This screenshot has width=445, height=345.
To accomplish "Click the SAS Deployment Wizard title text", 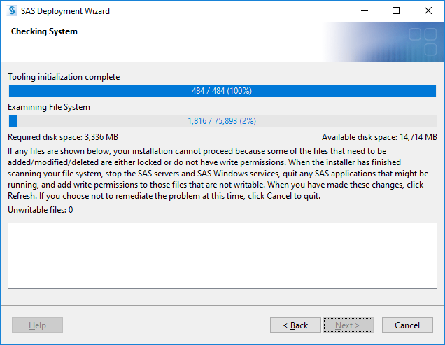I will [65, 11].
